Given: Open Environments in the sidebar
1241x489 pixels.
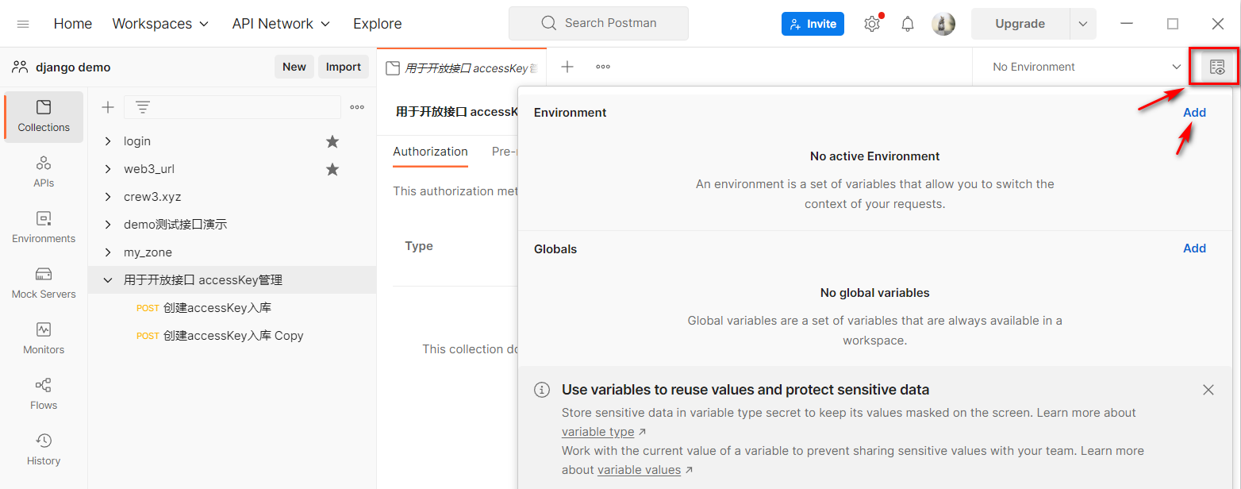Looking at the screenshot, I should [x=44, y=228].
